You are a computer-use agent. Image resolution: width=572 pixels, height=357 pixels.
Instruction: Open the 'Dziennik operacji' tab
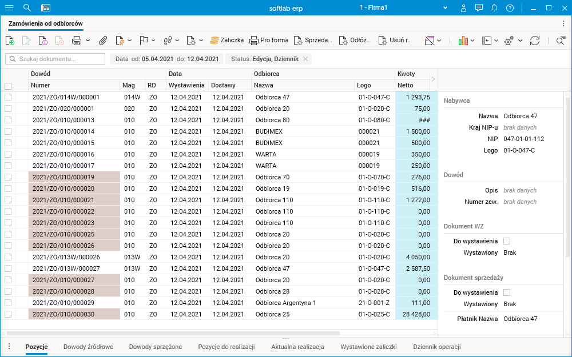436,347
